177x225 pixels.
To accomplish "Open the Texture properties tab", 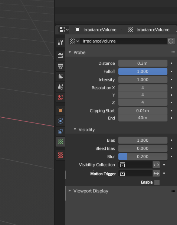I will click(60, 155).
